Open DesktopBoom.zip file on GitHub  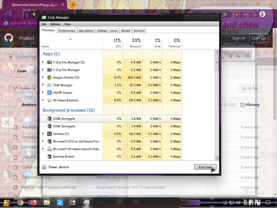point(36,177)
